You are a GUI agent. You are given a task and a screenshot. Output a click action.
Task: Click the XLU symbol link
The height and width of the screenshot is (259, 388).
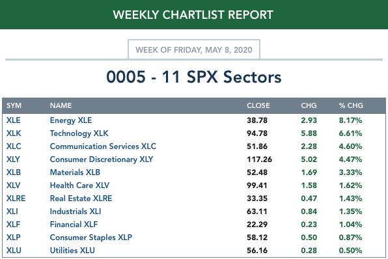pyautogui.click(x=14, y=251)
